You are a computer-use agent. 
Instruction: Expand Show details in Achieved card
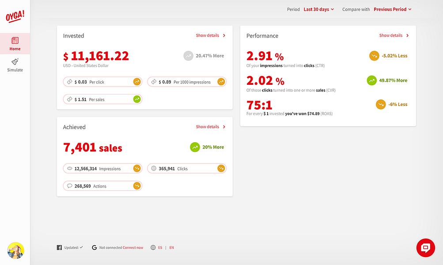211,127
